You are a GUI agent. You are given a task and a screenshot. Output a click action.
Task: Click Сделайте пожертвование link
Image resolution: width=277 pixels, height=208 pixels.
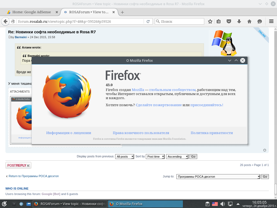159,105
